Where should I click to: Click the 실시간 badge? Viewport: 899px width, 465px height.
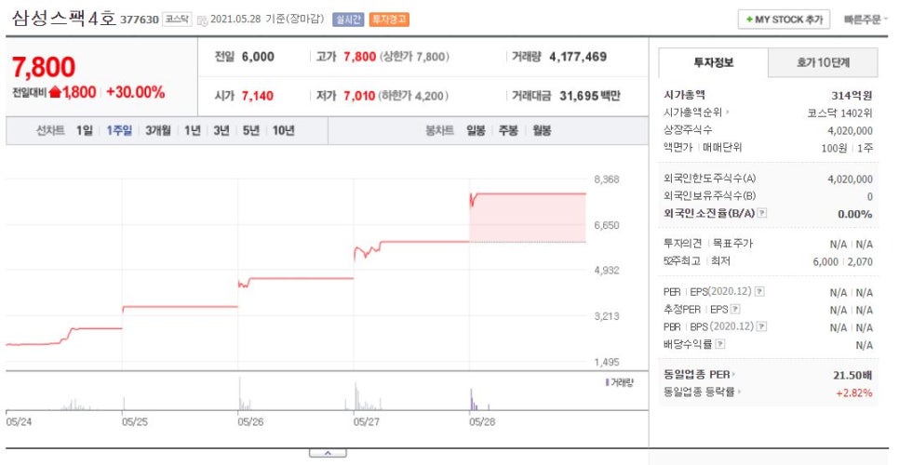pos(348,20)
